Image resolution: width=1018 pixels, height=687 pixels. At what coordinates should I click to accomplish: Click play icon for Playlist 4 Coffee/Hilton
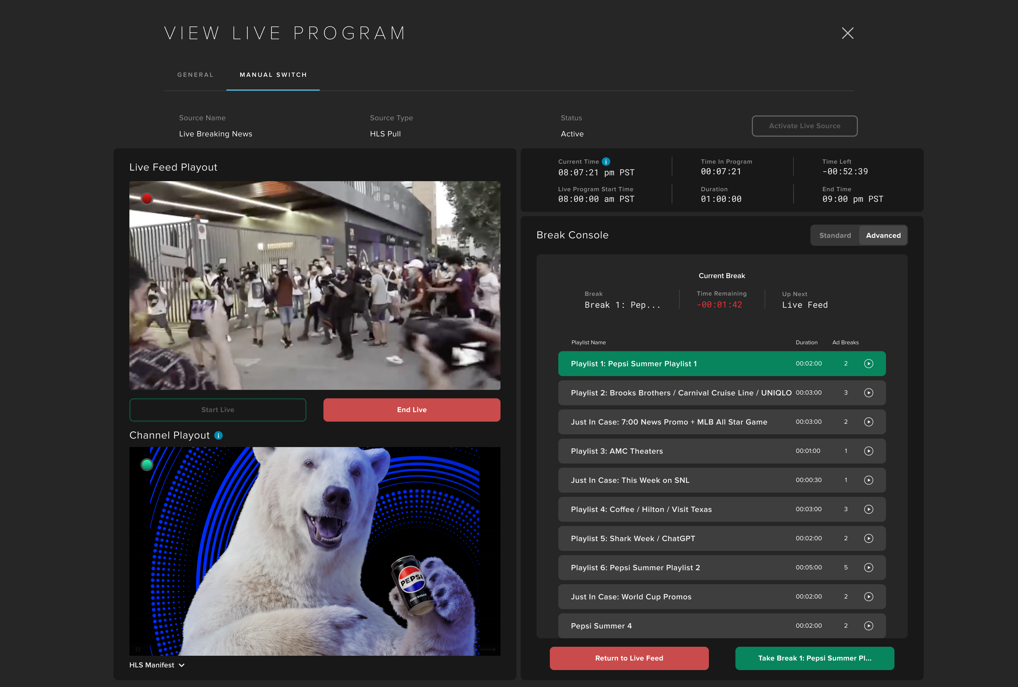(868, 509)
